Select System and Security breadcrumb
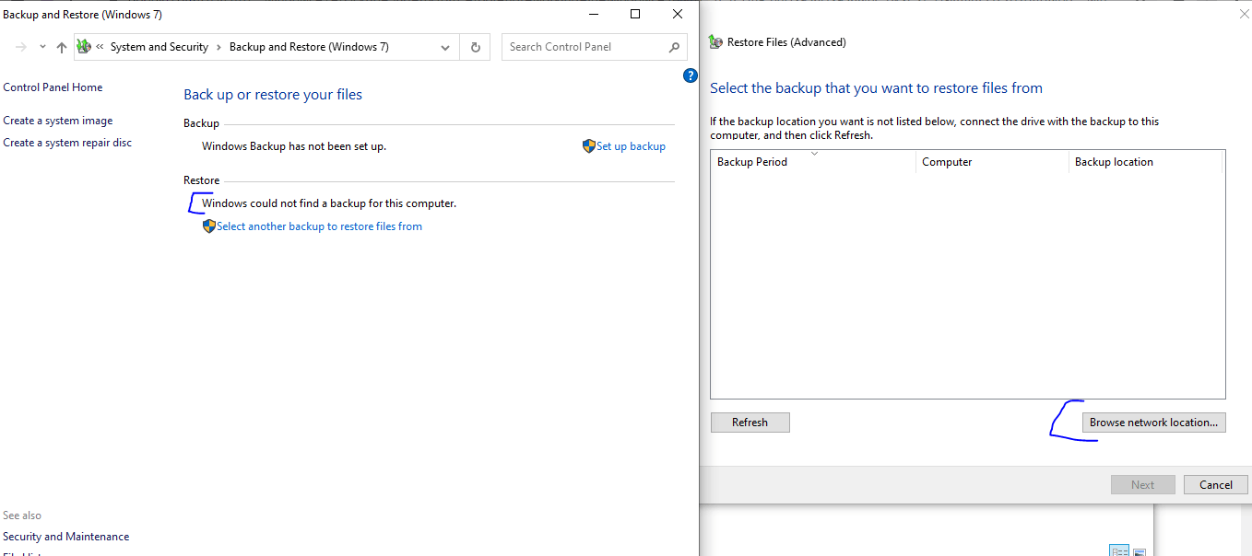This screenshot has width=1252, height=556. (x=159, y=47)
